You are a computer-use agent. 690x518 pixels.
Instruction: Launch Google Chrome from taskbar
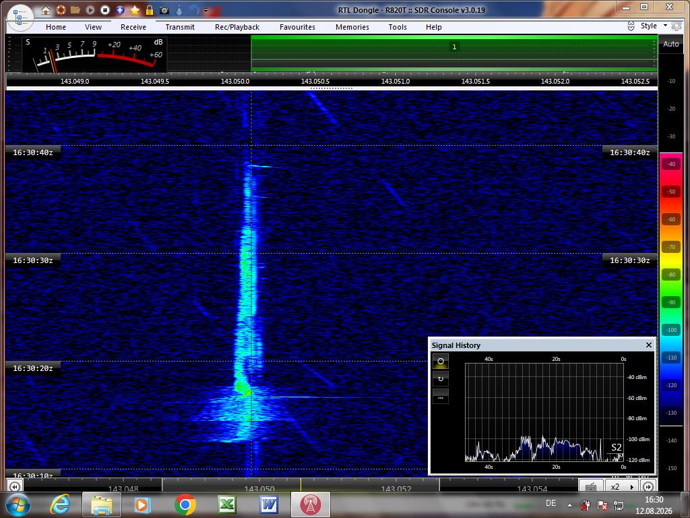(x=185, y=505)
